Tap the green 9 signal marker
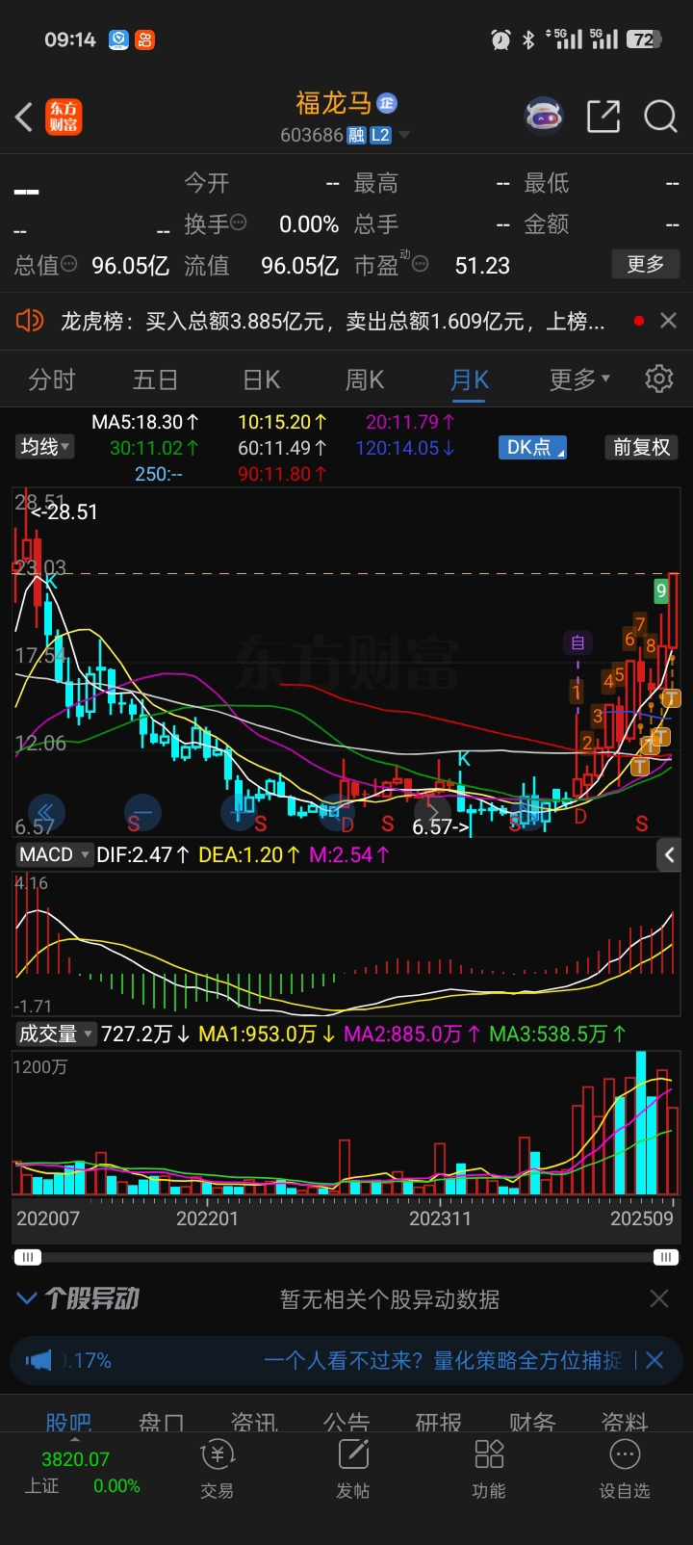Screen dimensions: 693x1545 click(661, 590)
